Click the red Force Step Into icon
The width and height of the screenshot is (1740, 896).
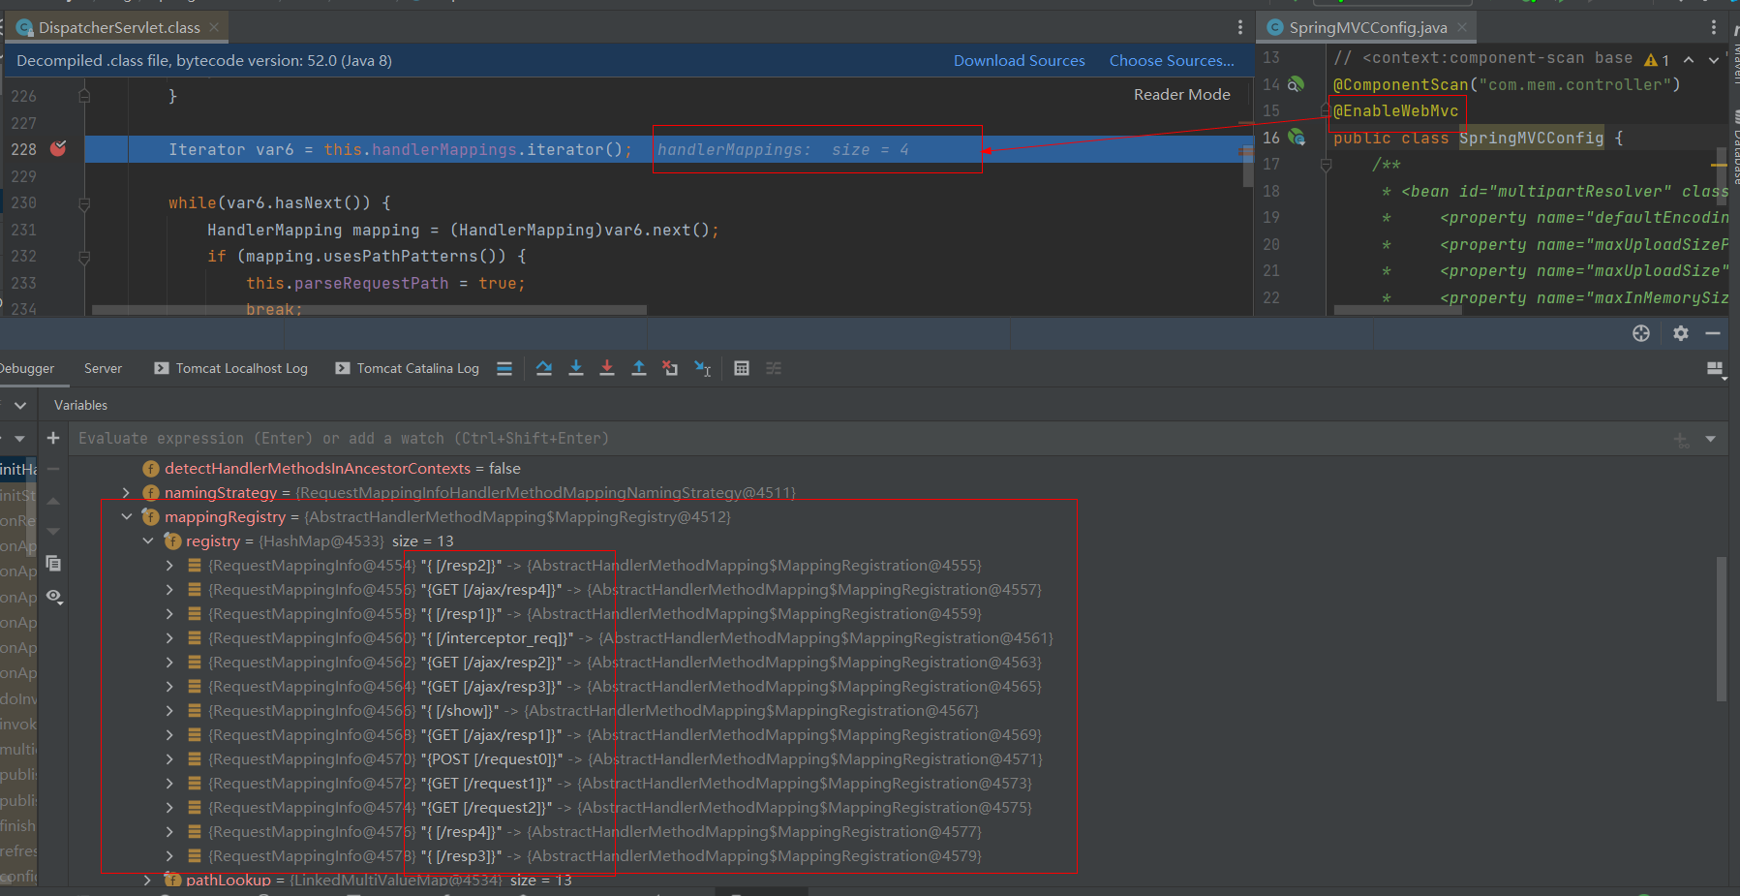pos(607,368)
